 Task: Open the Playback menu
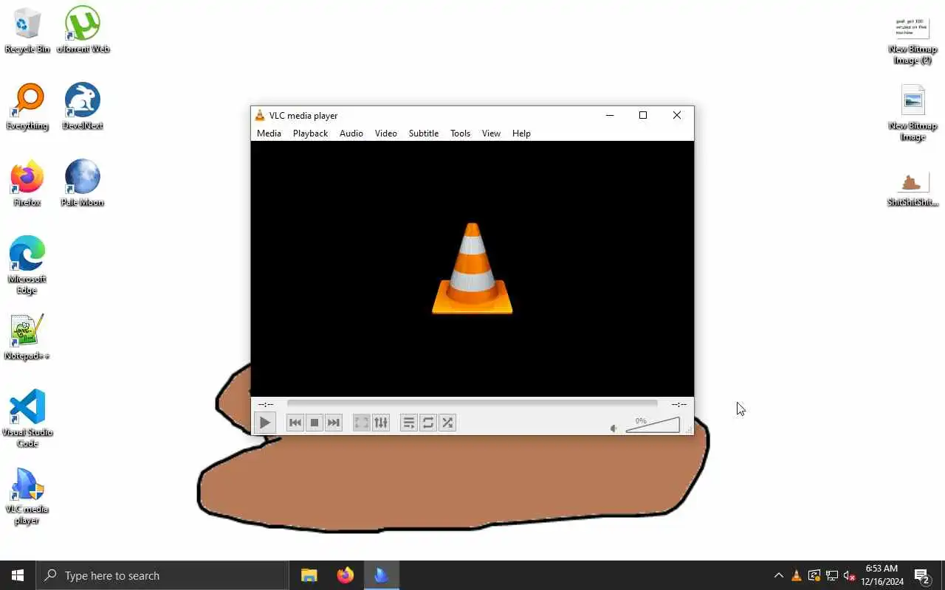(x=310, y=133)
